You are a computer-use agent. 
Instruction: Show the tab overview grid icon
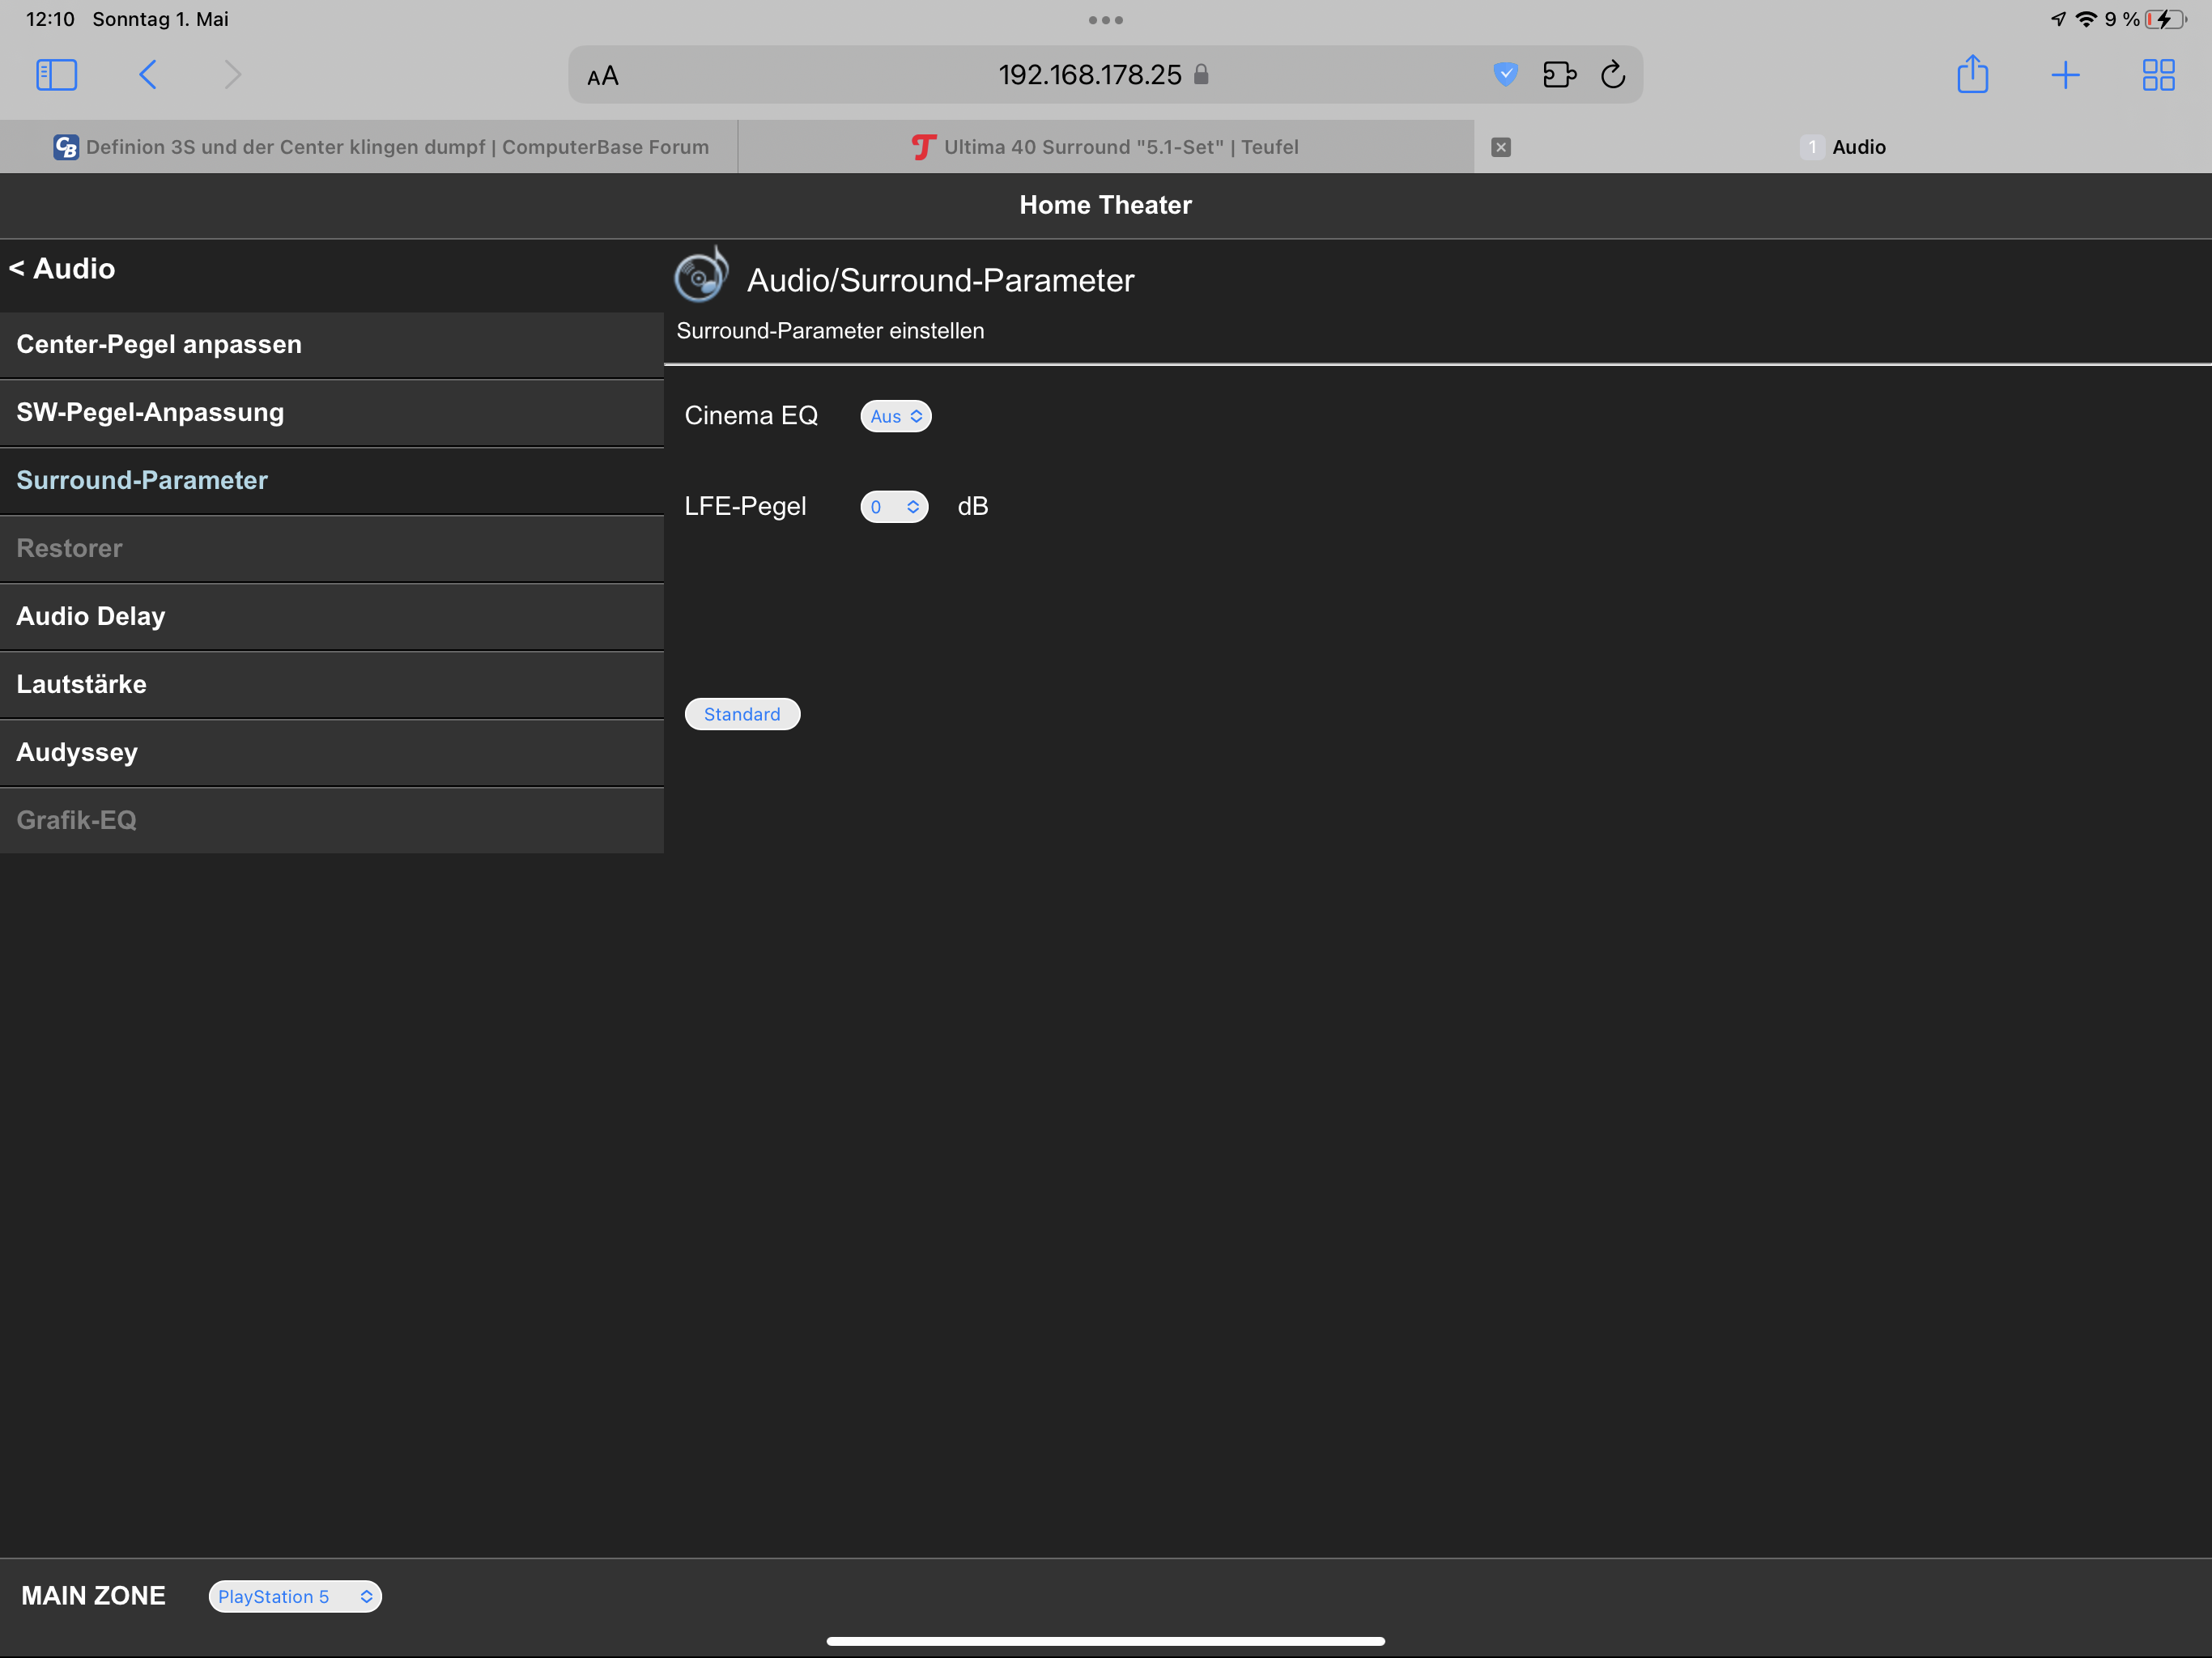(x=2158, y=75)
